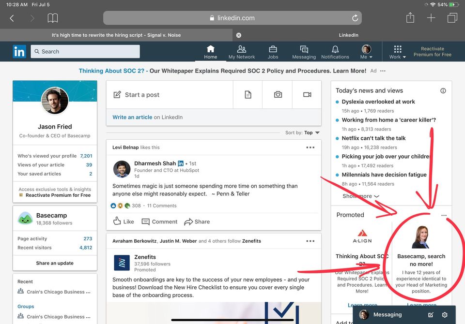Open Messaging from top nav
This screenshot has height=324, width=465.
tap(304, 52)
